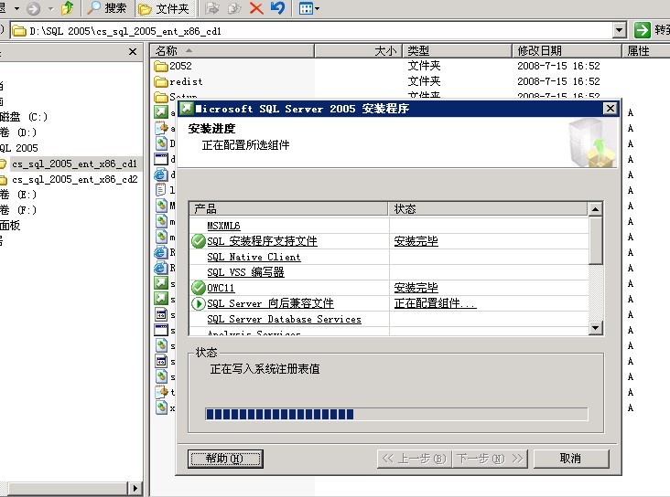670x497 pixels.
Task: Click the 取消 cancel button
Action: (x=571, y=459)
